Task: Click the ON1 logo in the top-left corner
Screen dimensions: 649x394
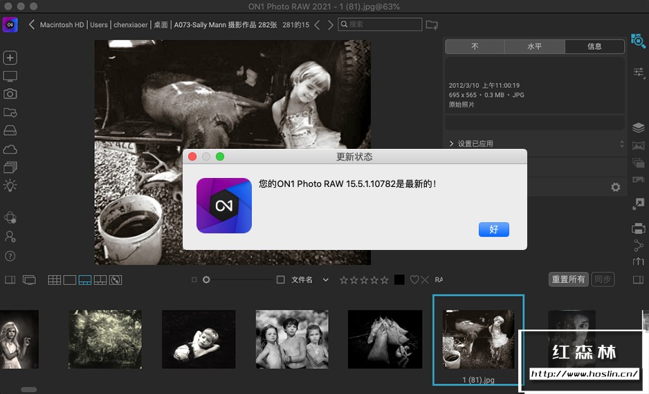Action: click(x=10, y=24)
